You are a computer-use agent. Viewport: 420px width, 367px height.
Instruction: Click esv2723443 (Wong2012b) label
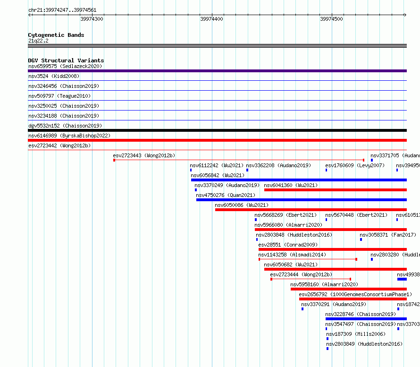(144, 155)
